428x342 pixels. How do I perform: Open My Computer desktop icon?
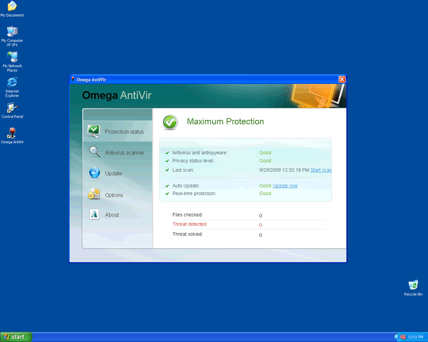(12, 32)
